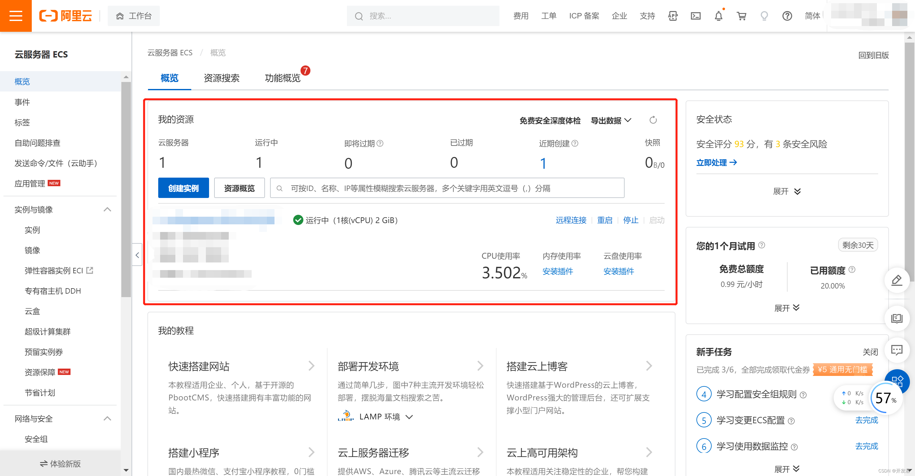This screenshot has width=915, height=476.
Task: Select 镜像 in the sidebar
Action: [32, 250]
